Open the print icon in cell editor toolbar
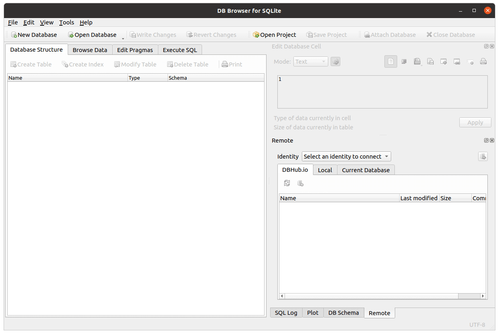Image resolution: width=499 pixels, height=334 pixels. 484,61
